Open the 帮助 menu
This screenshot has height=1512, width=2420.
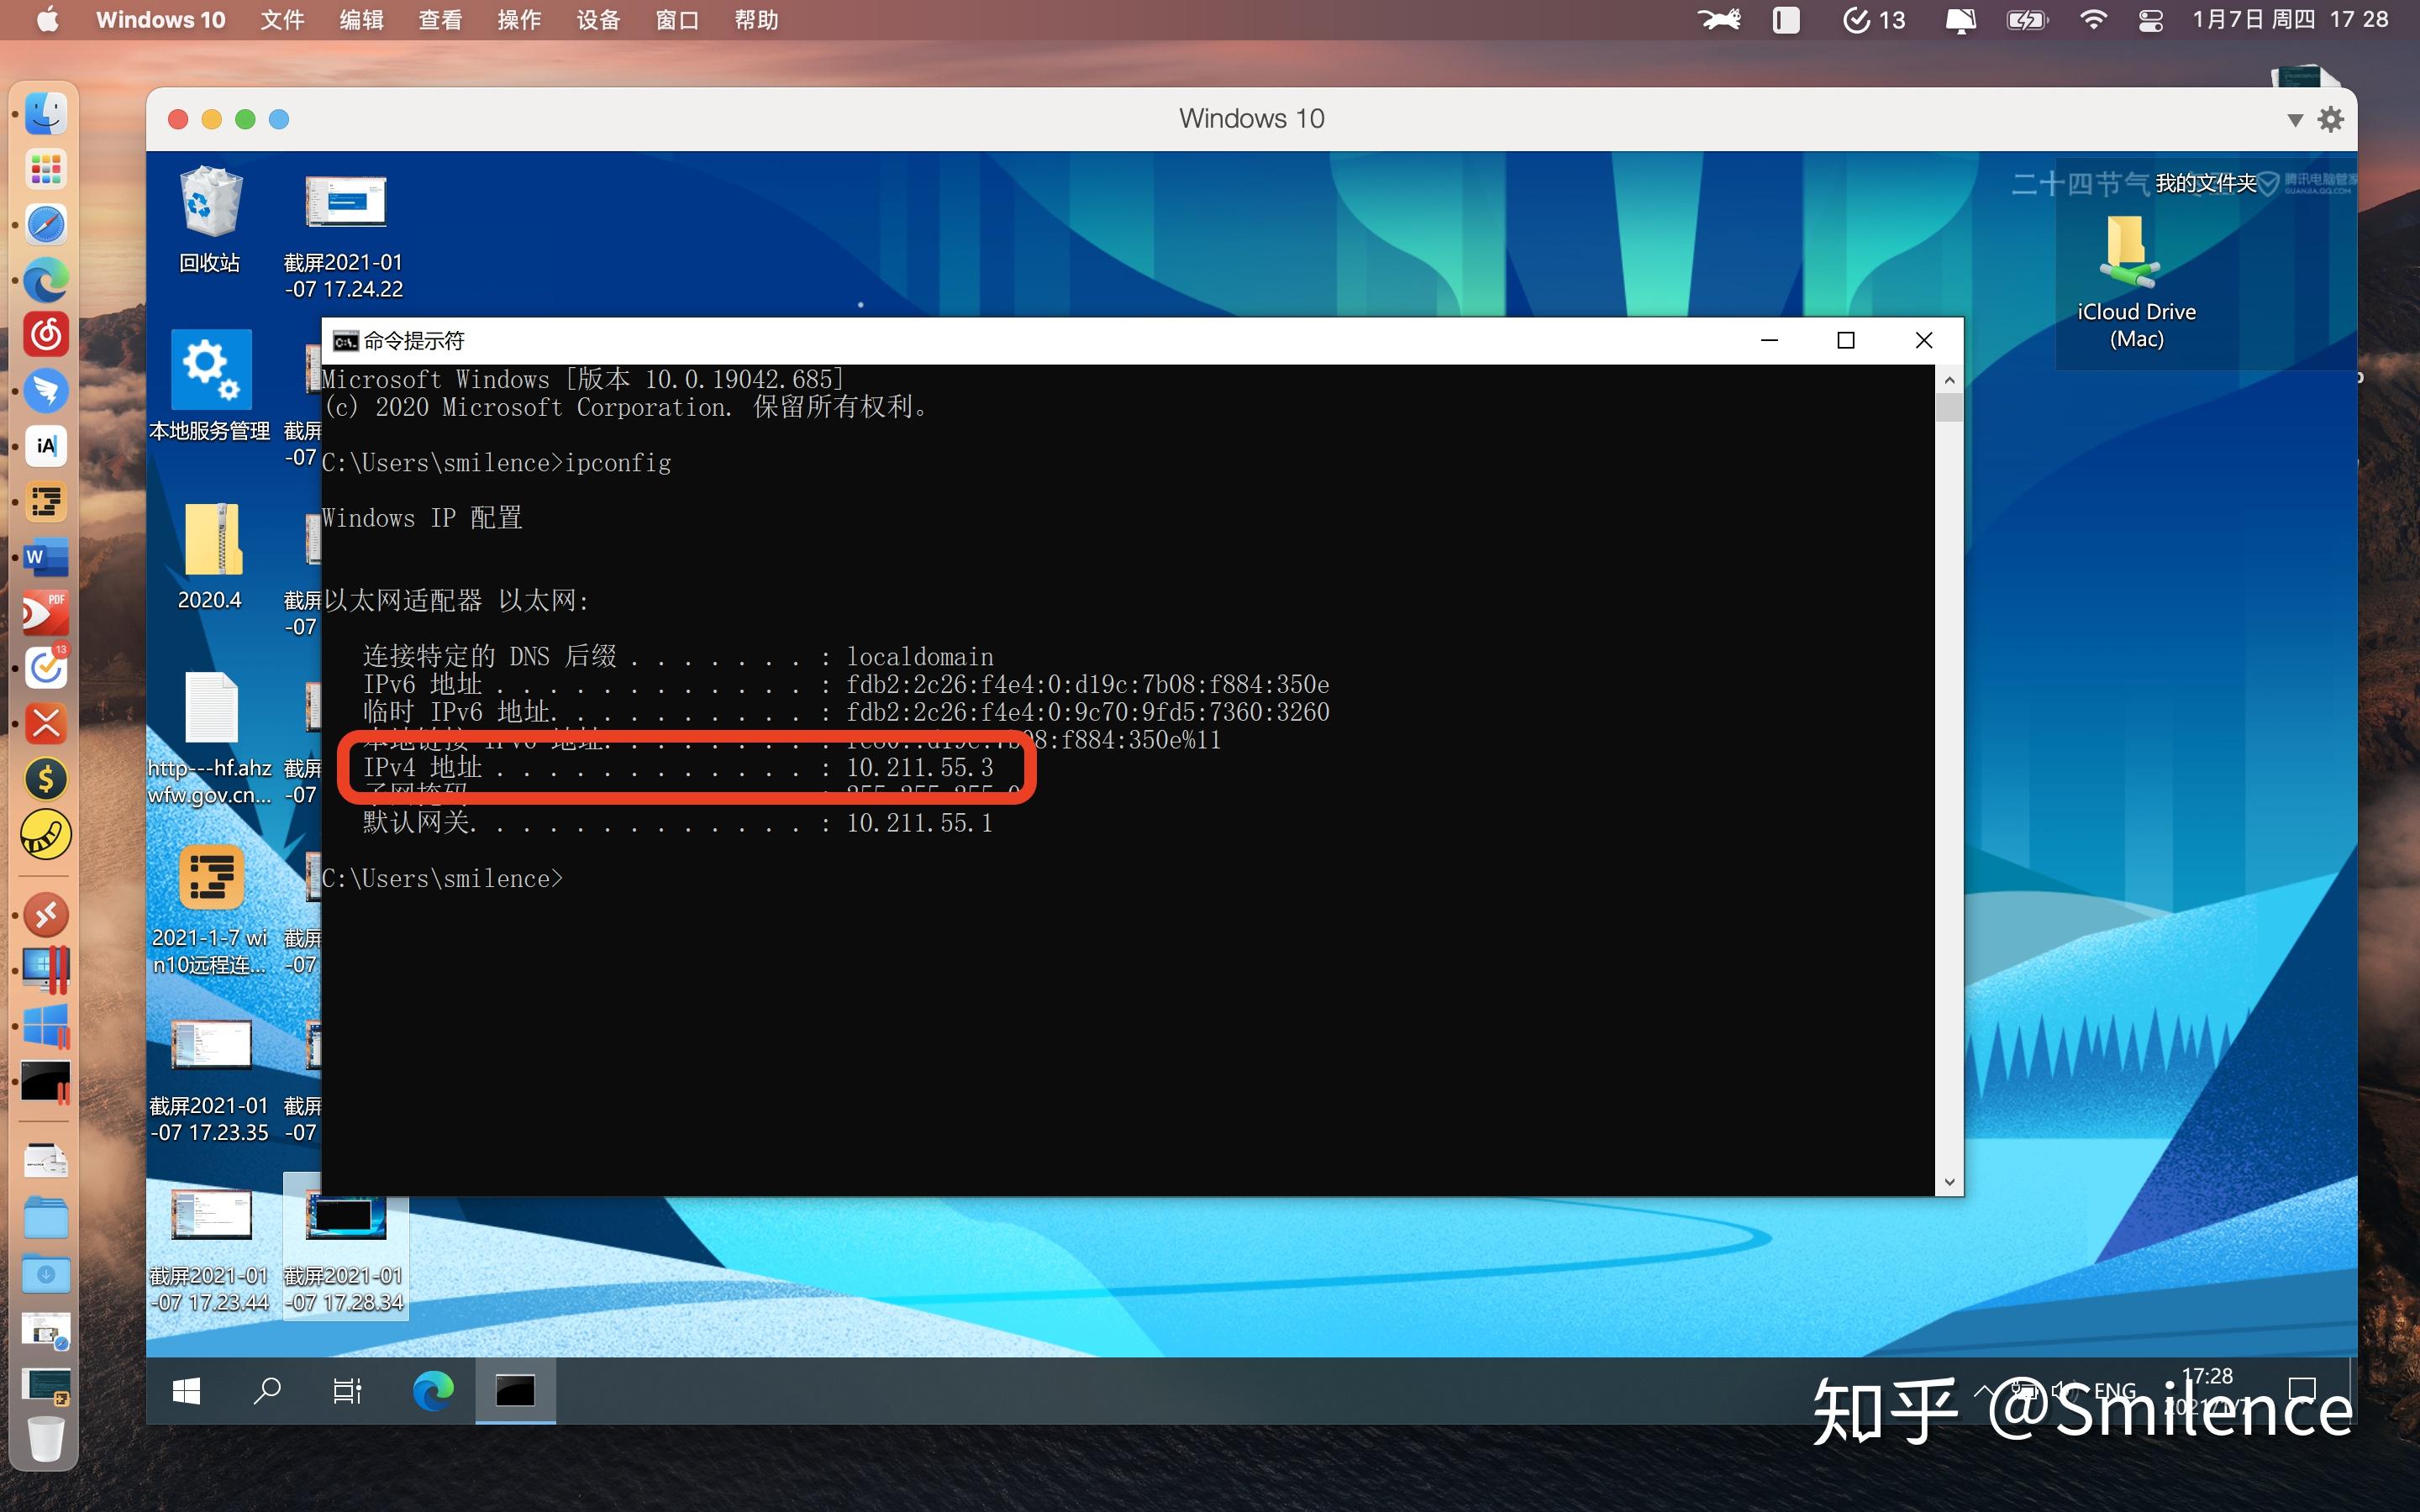(756, 20)
